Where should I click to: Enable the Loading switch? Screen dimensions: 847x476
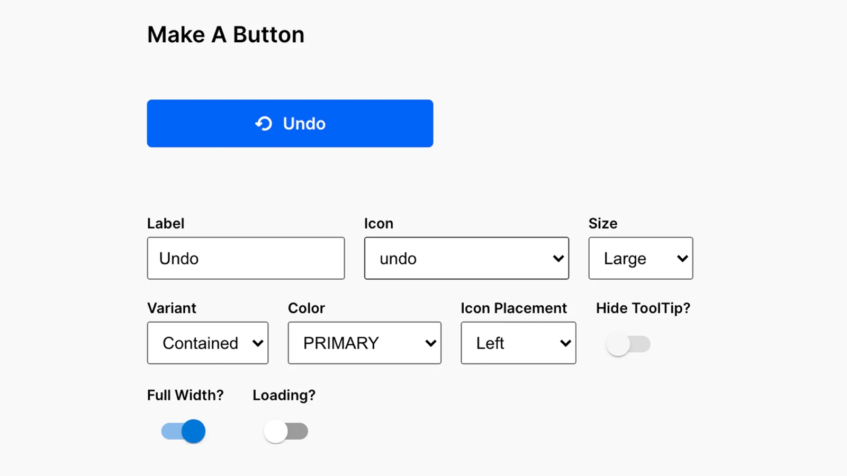pyautogui.click(x=286, y=431)
